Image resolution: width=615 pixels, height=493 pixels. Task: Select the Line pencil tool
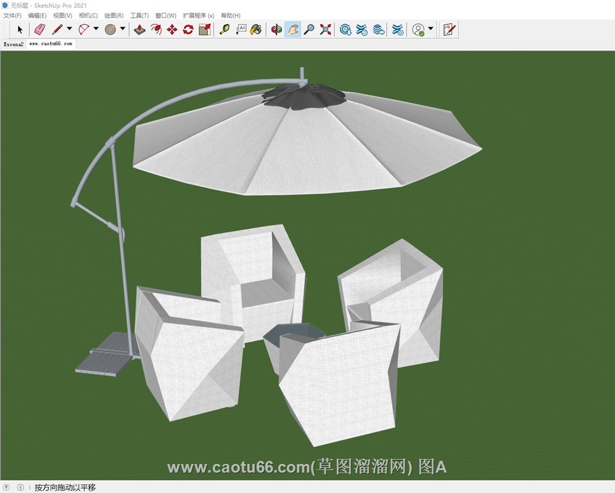click(x=57, y=30)
